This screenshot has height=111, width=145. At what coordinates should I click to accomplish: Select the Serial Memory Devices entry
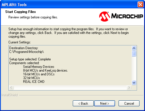pos(39,67)
